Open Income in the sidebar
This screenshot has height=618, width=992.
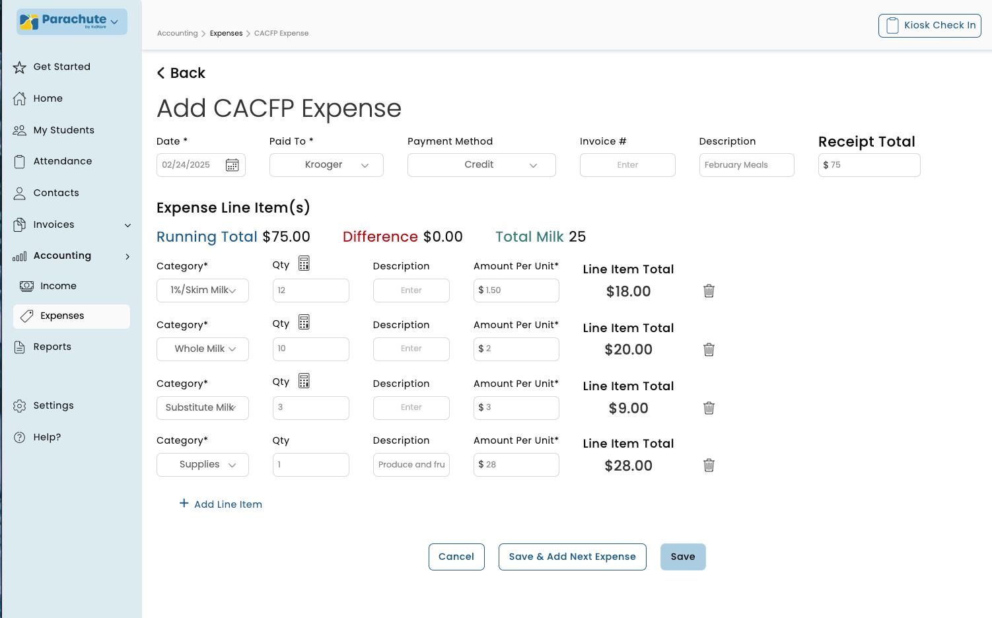(58, 286)
